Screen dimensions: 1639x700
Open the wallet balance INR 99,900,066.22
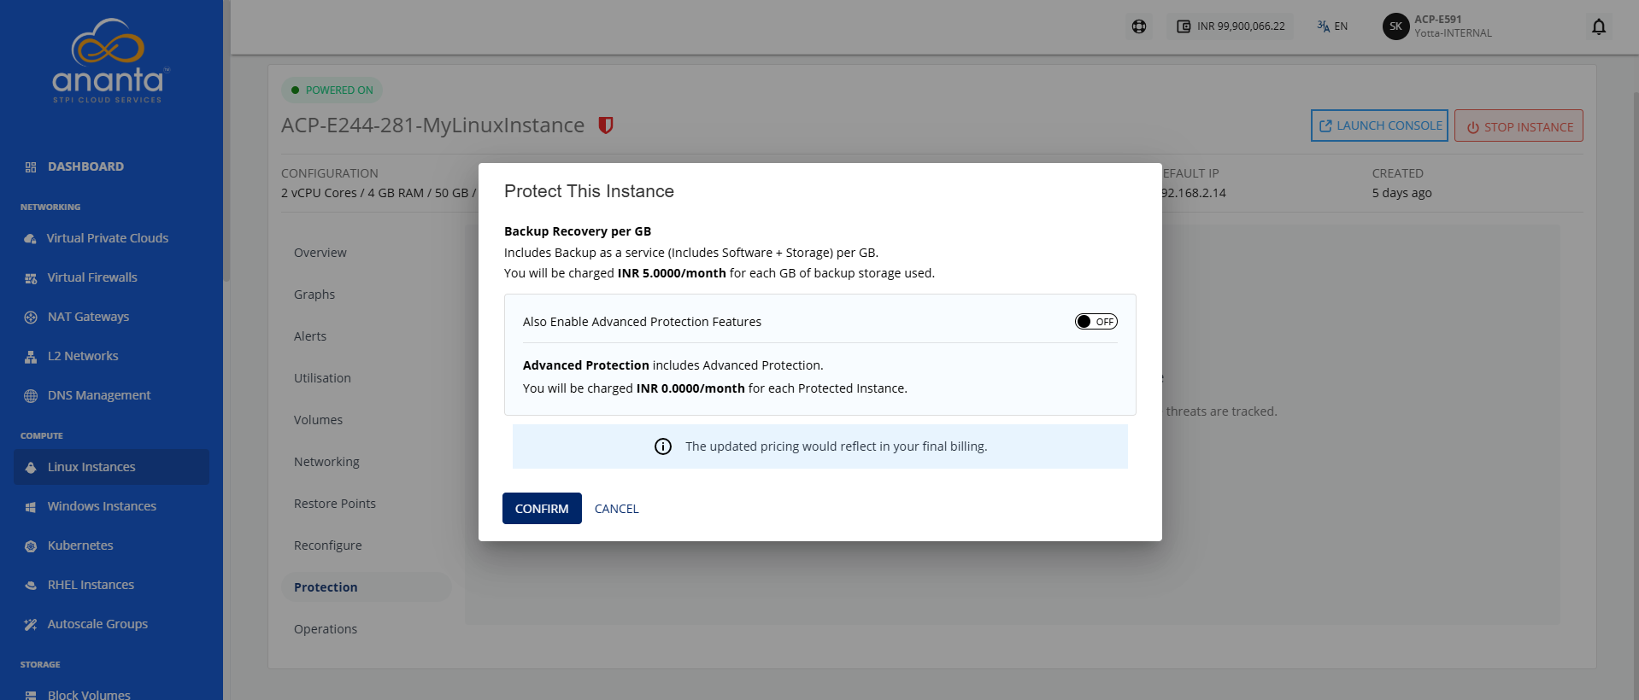[1231, 26]
